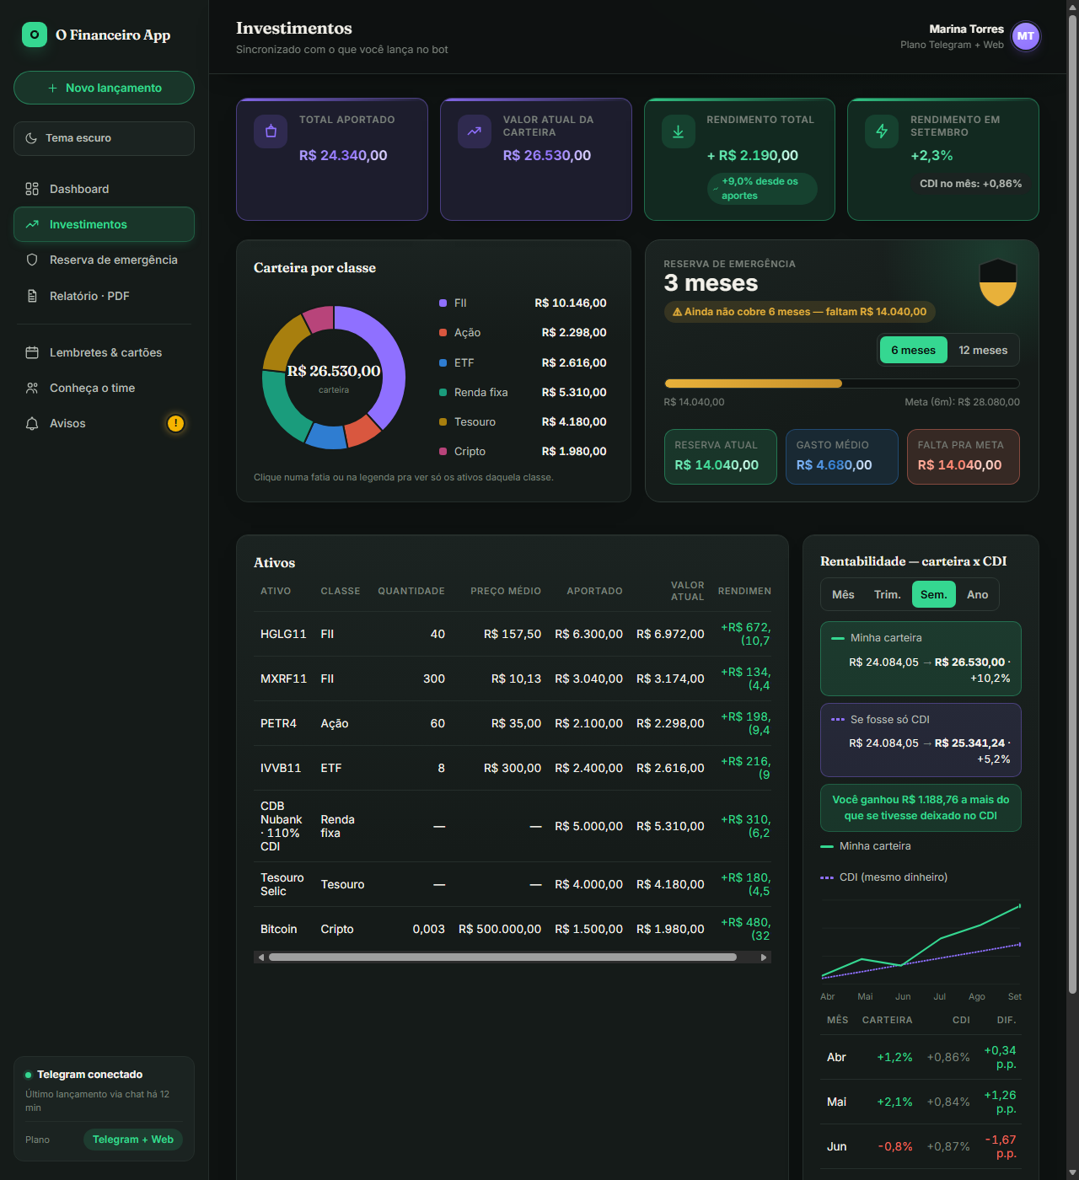Click the warning triangle in reserve alert
This screenshot has height=1180, width=1079.
677,312
